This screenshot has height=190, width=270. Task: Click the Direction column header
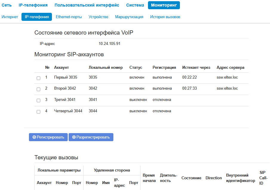pos(214,178)
